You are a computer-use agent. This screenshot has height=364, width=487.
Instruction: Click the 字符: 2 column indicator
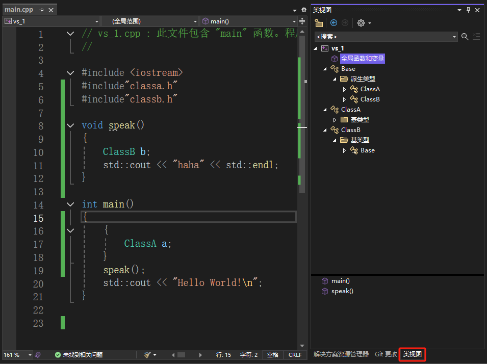pos(249,355)
